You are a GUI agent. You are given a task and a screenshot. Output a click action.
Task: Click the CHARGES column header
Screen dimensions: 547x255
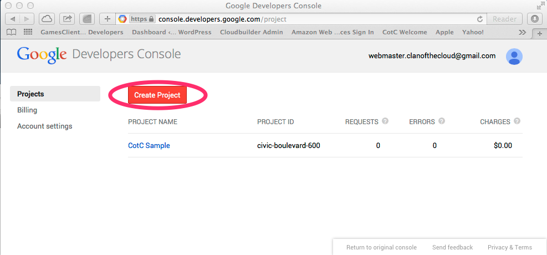click(x=495, y=122)
